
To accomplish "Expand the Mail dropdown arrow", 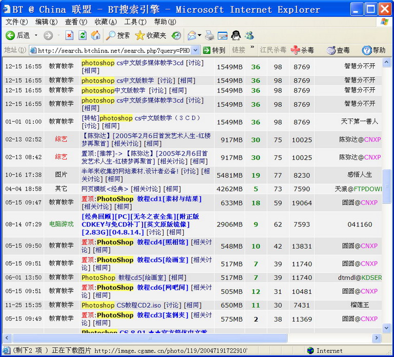I will [200, 35].
